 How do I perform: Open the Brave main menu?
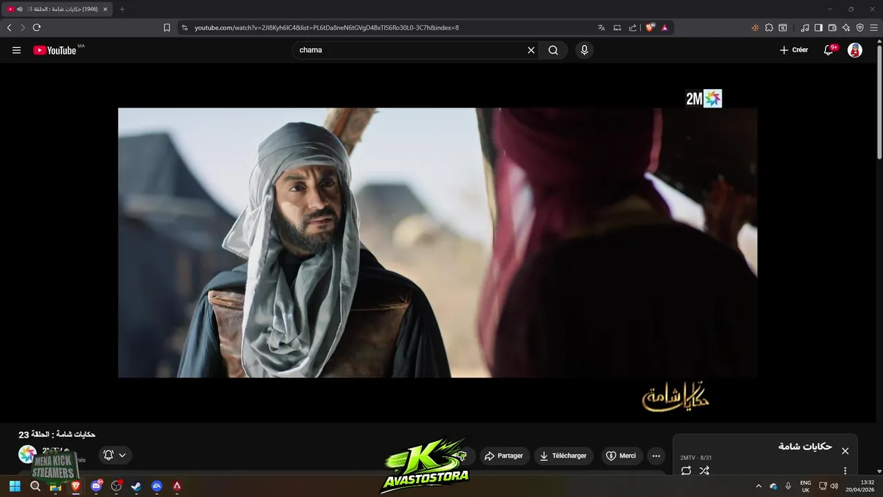pyautogui.click(x=874, y=28)
